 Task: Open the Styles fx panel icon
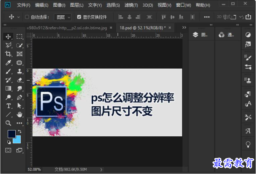(x=248, y=44)
